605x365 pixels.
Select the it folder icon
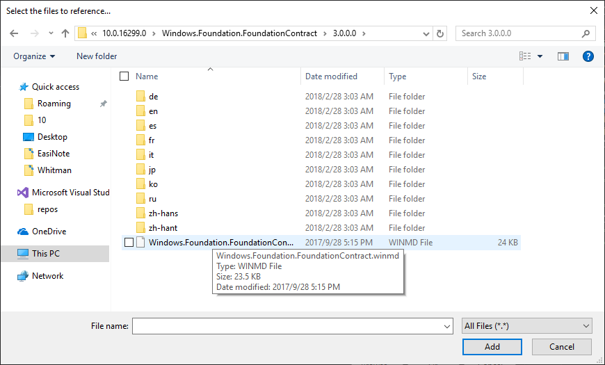(140, 155)
